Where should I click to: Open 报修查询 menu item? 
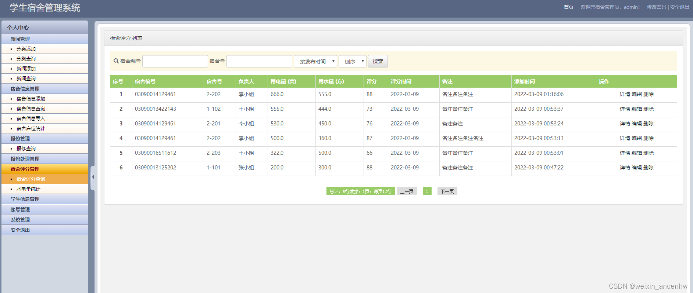tap(44, 149)
